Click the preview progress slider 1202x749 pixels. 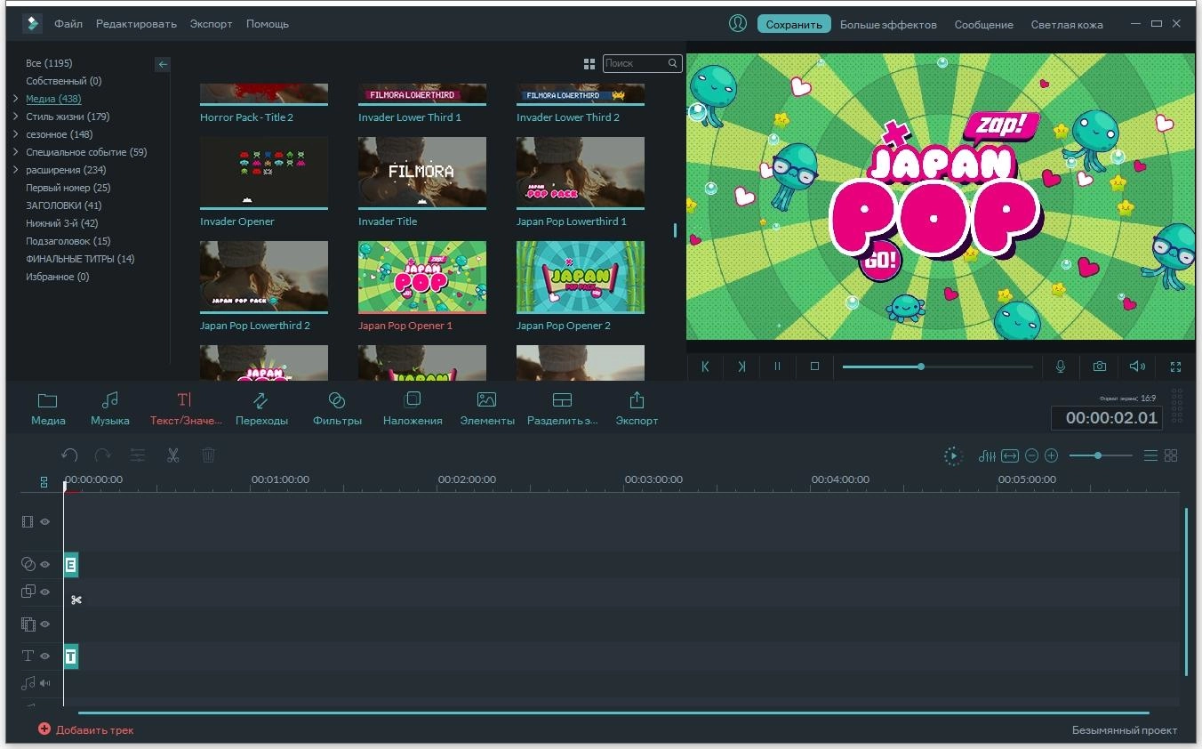[938, 366]
